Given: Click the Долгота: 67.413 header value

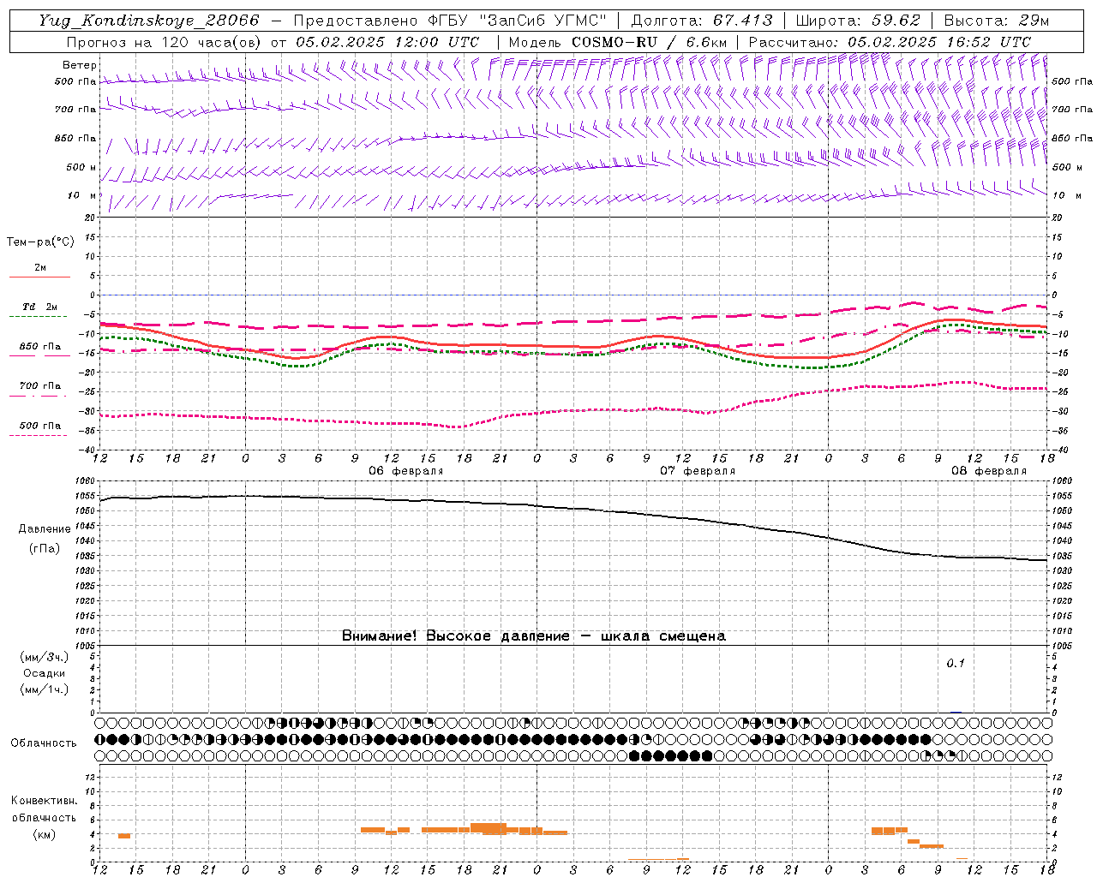Looking at the screenshot, I should point(702,21).
